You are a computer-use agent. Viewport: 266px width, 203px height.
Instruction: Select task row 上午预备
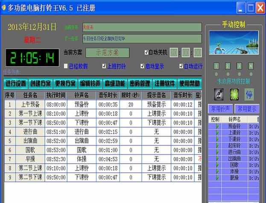click(103, 104)
